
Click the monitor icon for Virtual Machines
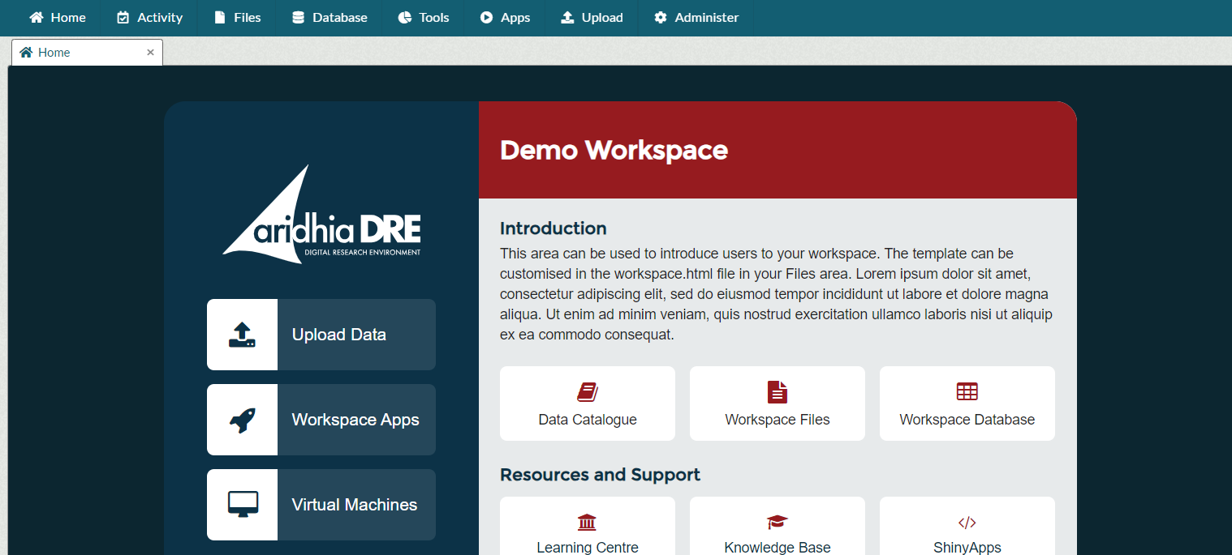point(242,504)
